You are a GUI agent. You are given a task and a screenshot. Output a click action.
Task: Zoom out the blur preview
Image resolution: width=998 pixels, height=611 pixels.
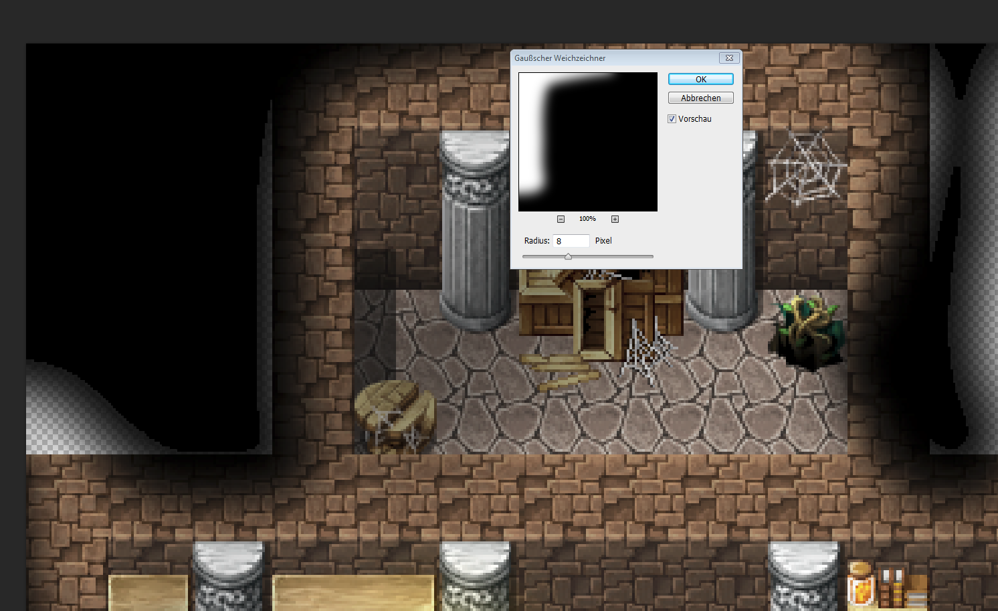click(561, 219)
